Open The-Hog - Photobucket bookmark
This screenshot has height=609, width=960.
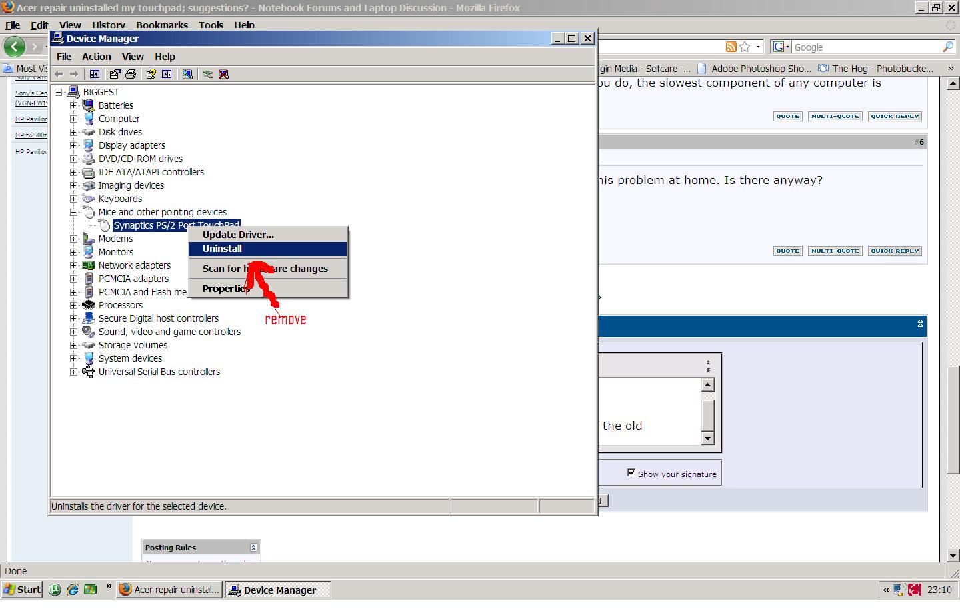point(875,68)
